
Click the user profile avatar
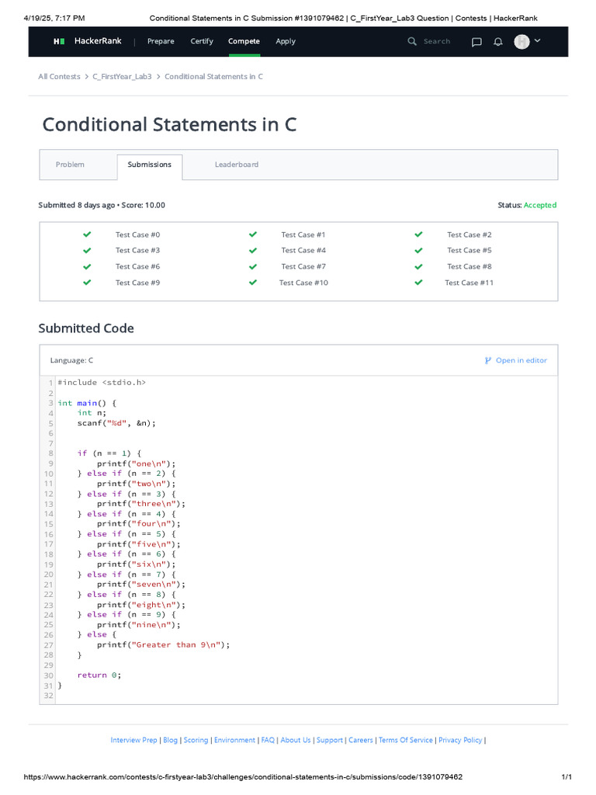521,41
